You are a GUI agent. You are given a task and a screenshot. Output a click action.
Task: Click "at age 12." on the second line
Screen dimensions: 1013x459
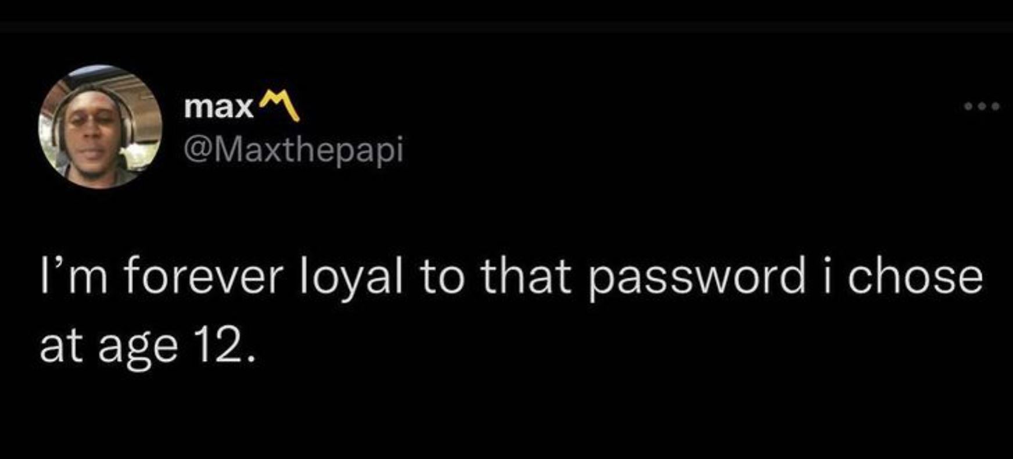coord(147,348)
